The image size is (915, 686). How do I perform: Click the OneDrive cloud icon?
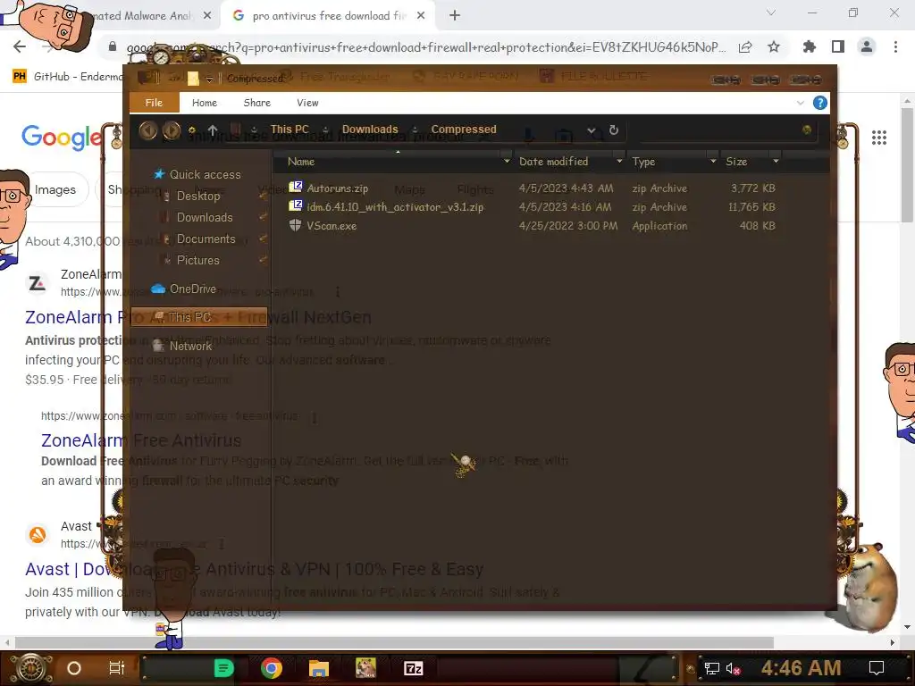(158, 289)
